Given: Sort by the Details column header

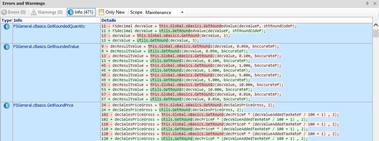Looking at the screenshot, I should click(236, 21).
